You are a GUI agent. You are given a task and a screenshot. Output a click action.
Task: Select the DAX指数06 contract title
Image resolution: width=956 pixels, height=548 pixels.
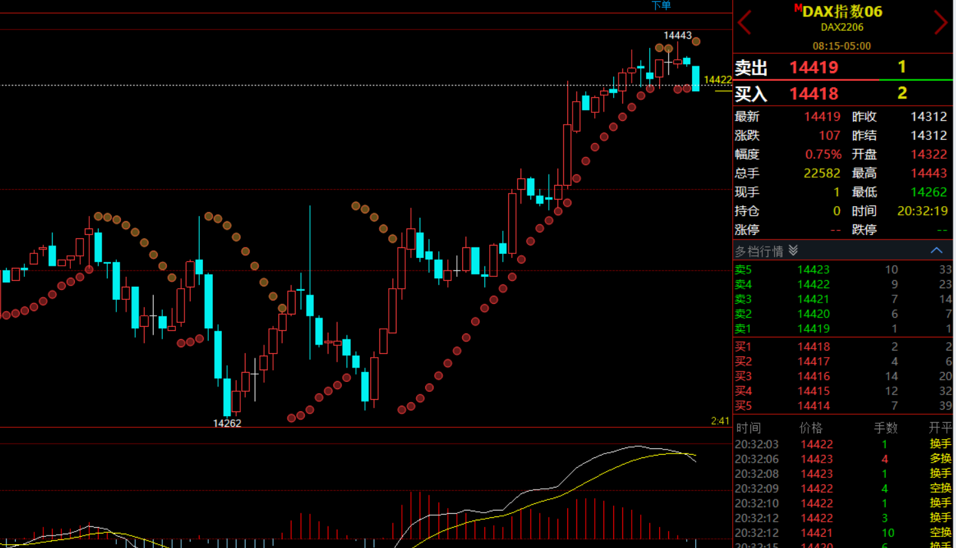click(x=842, y=11)
